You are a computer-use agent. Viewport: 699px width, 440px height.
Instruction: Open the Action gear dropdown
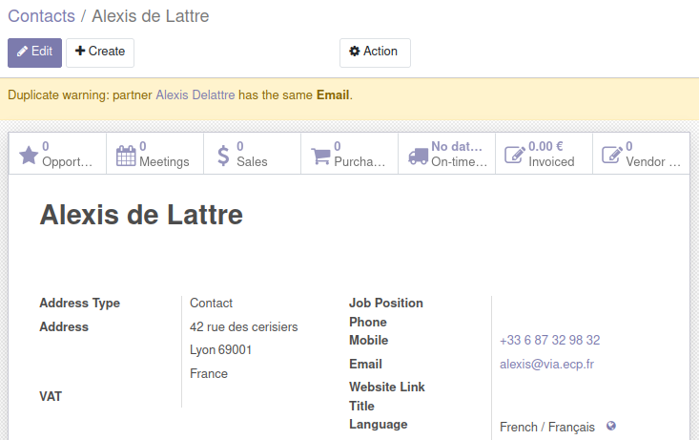tap(375, 52)
